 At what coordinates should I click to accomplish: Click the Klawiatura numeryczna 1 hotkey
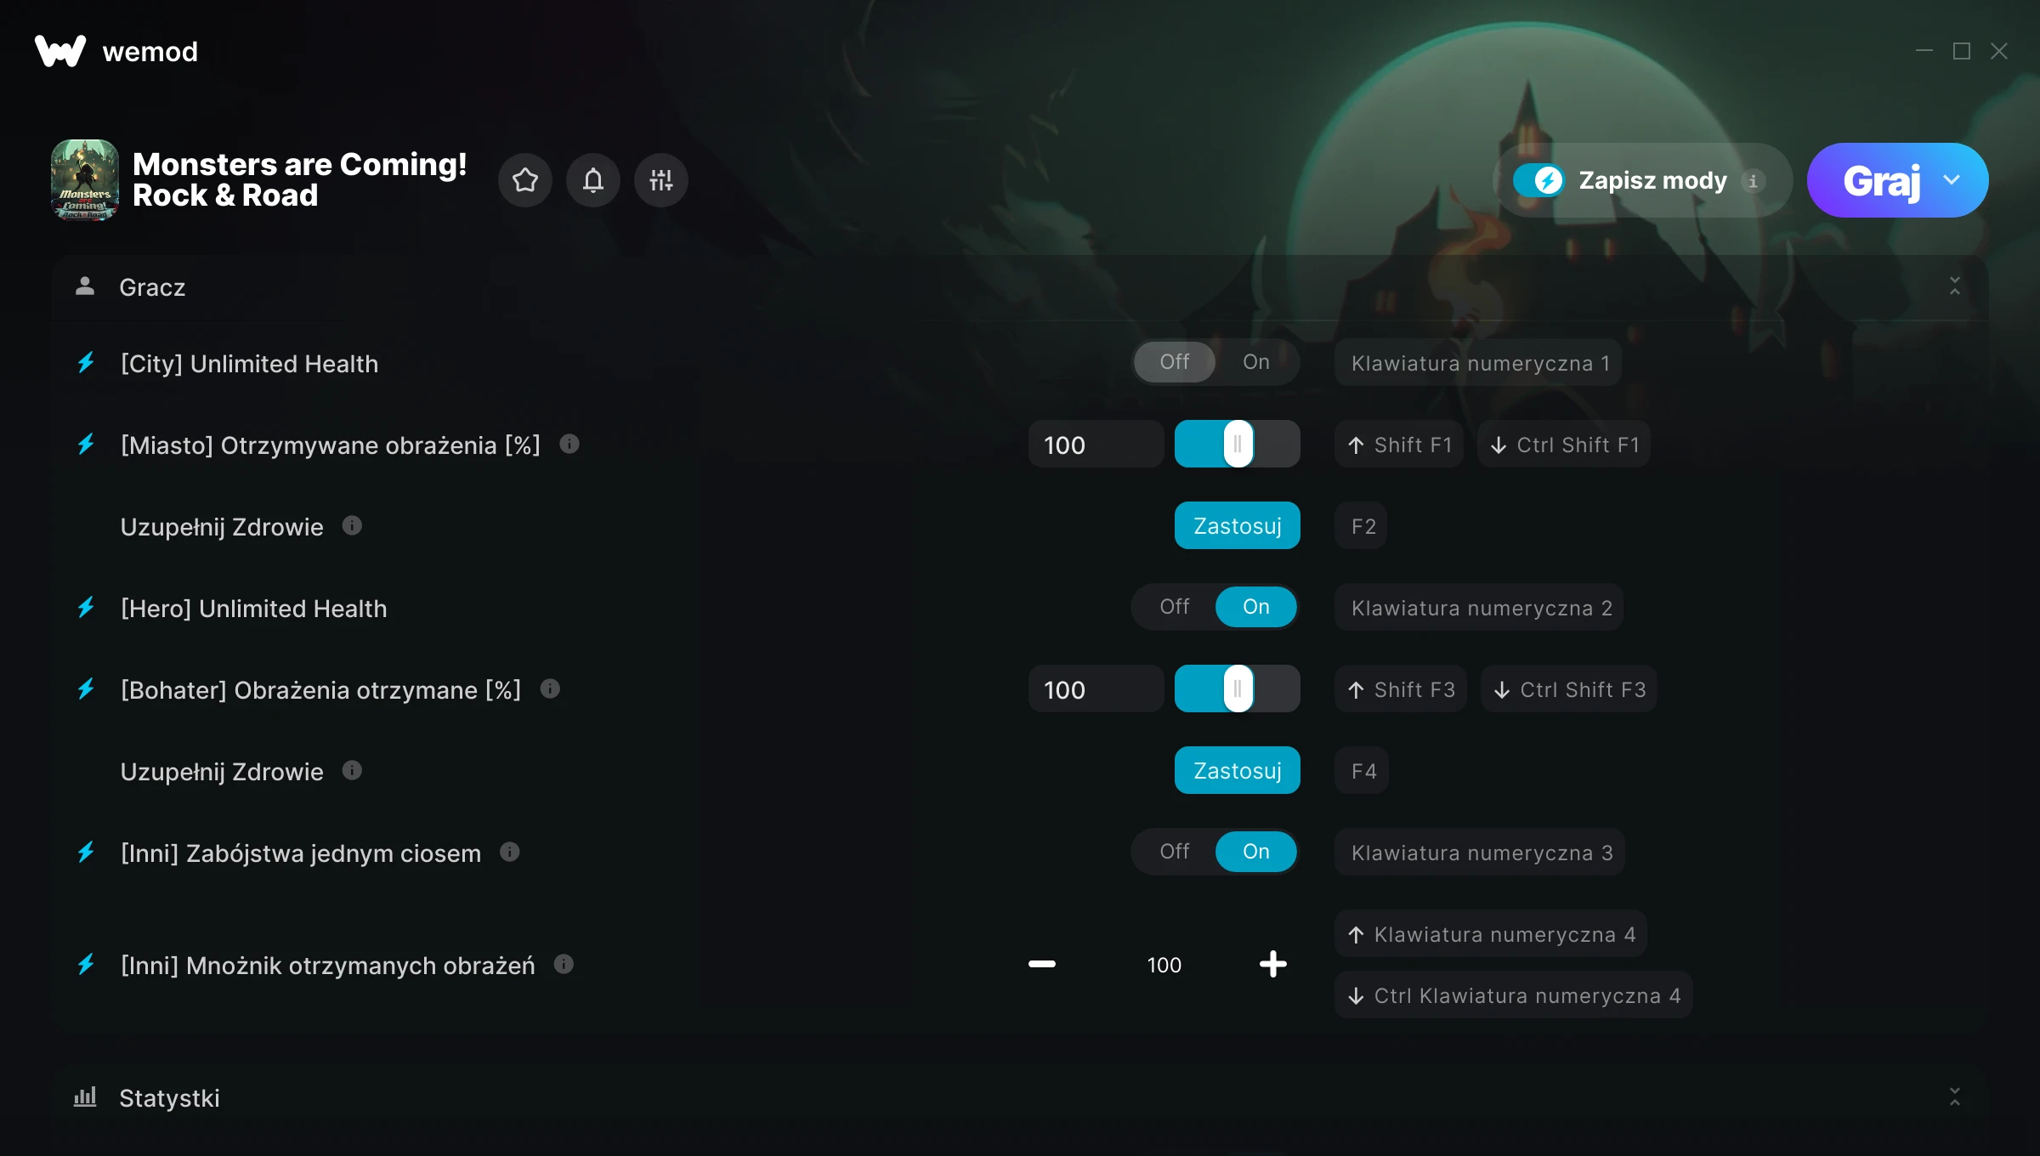(1478, 363)
